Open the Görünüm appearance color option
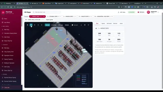The height and width of the screenshot is (92, 163). point(141,12)
